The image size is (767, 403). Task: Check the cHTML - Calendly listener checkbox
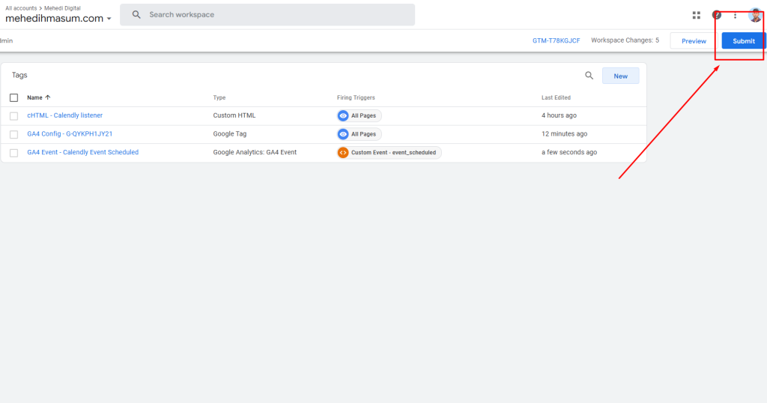[x=13, y=116]
